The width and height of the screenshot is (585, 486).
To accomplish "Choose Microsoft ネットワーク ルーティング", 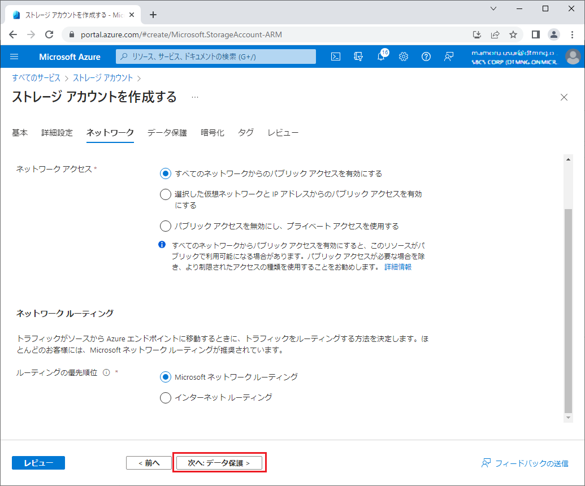I will pyautogui.click(x=165, y=377).
